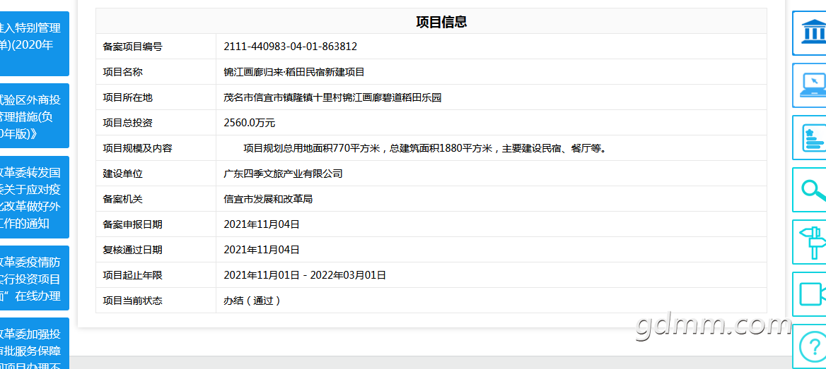Select the 复核通过日期 label cell
The image size is (826, 369).
[156, 250]
